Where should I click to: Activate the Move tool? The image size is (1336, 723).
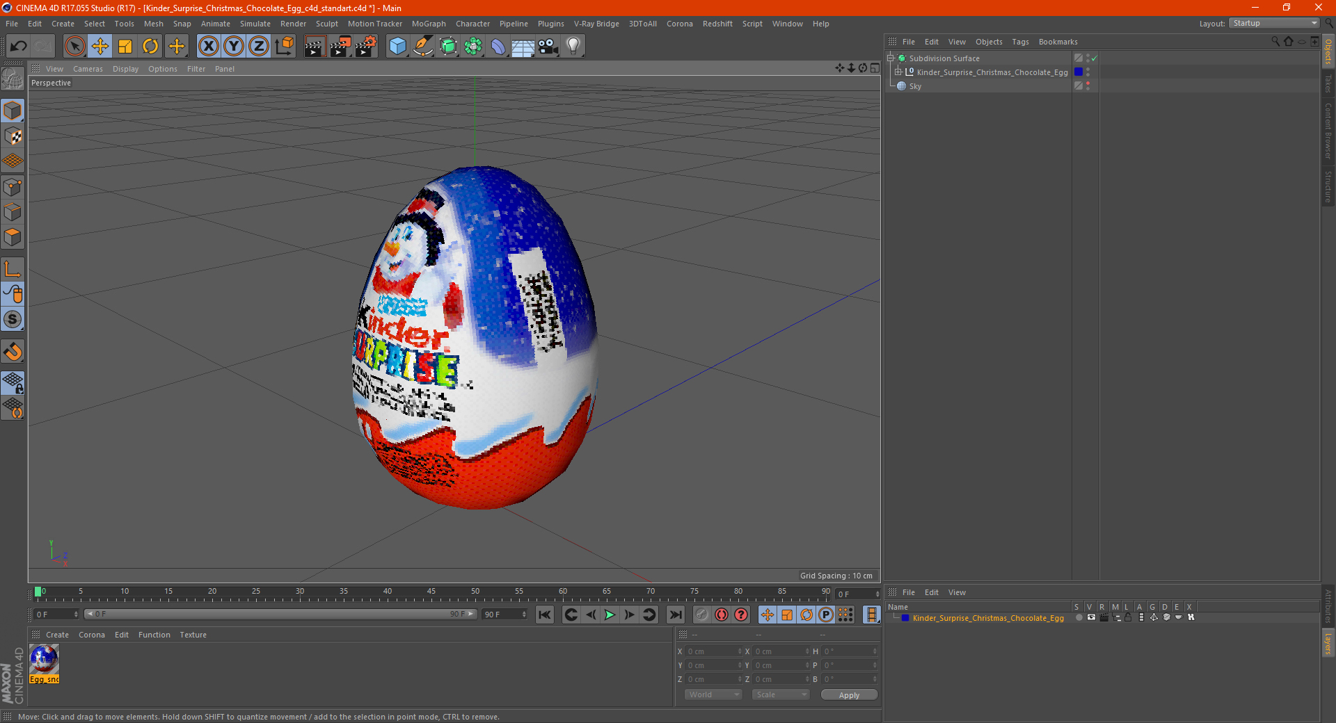[100, 47]
